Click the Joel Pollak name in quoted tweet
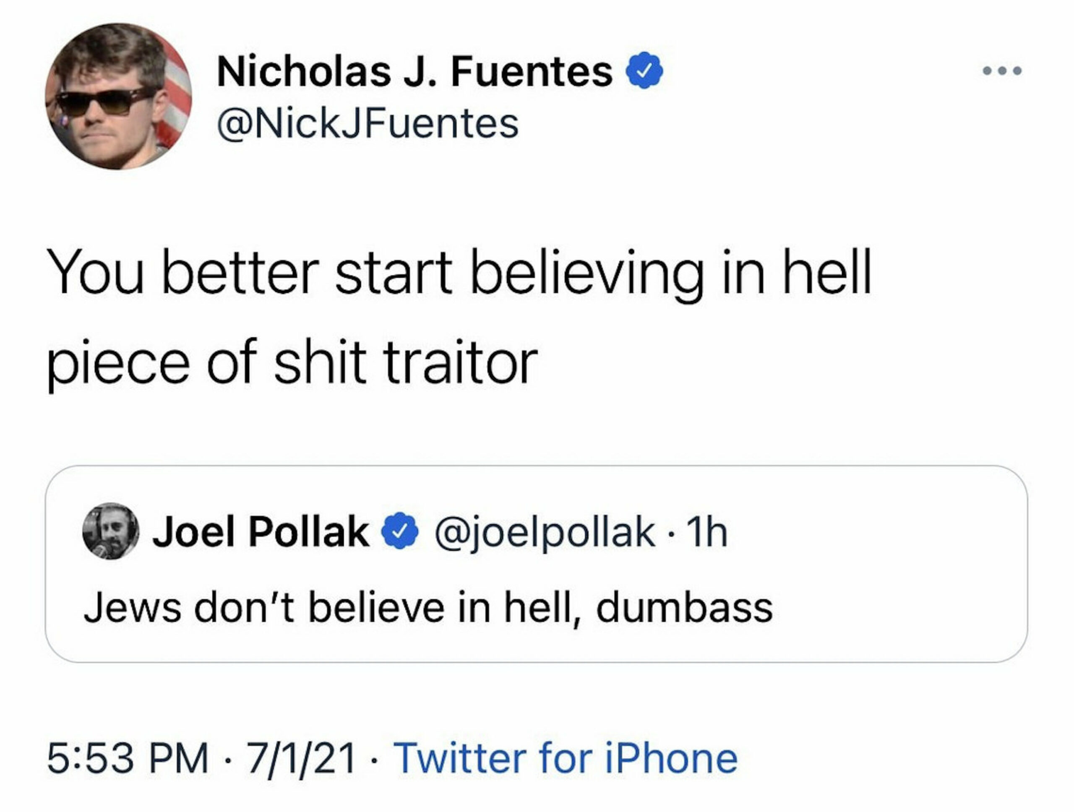1074x812 pixels. [x=260, y=532]
